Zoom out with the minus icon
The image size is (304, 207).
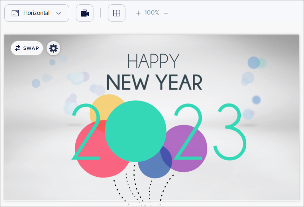[x=166, y=13]
